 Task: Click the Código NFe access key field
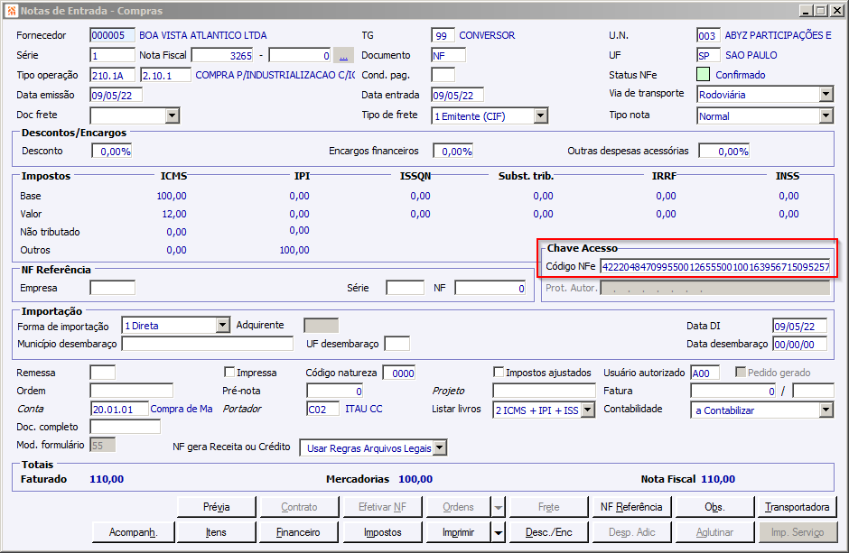tap(714, 266)
